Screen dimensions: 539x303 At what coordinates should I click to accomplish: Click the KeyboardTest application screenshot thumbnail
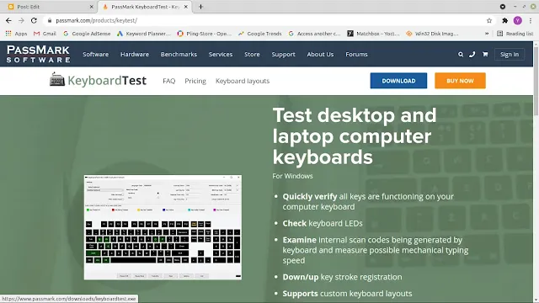pos(163,227)
